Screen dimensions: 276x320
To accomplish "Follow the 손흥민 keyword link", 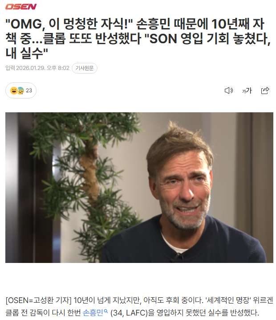I will point(93,312).
